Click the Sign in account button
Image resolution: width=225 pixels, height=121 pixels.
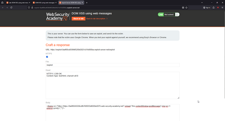[x=207, y=8]
